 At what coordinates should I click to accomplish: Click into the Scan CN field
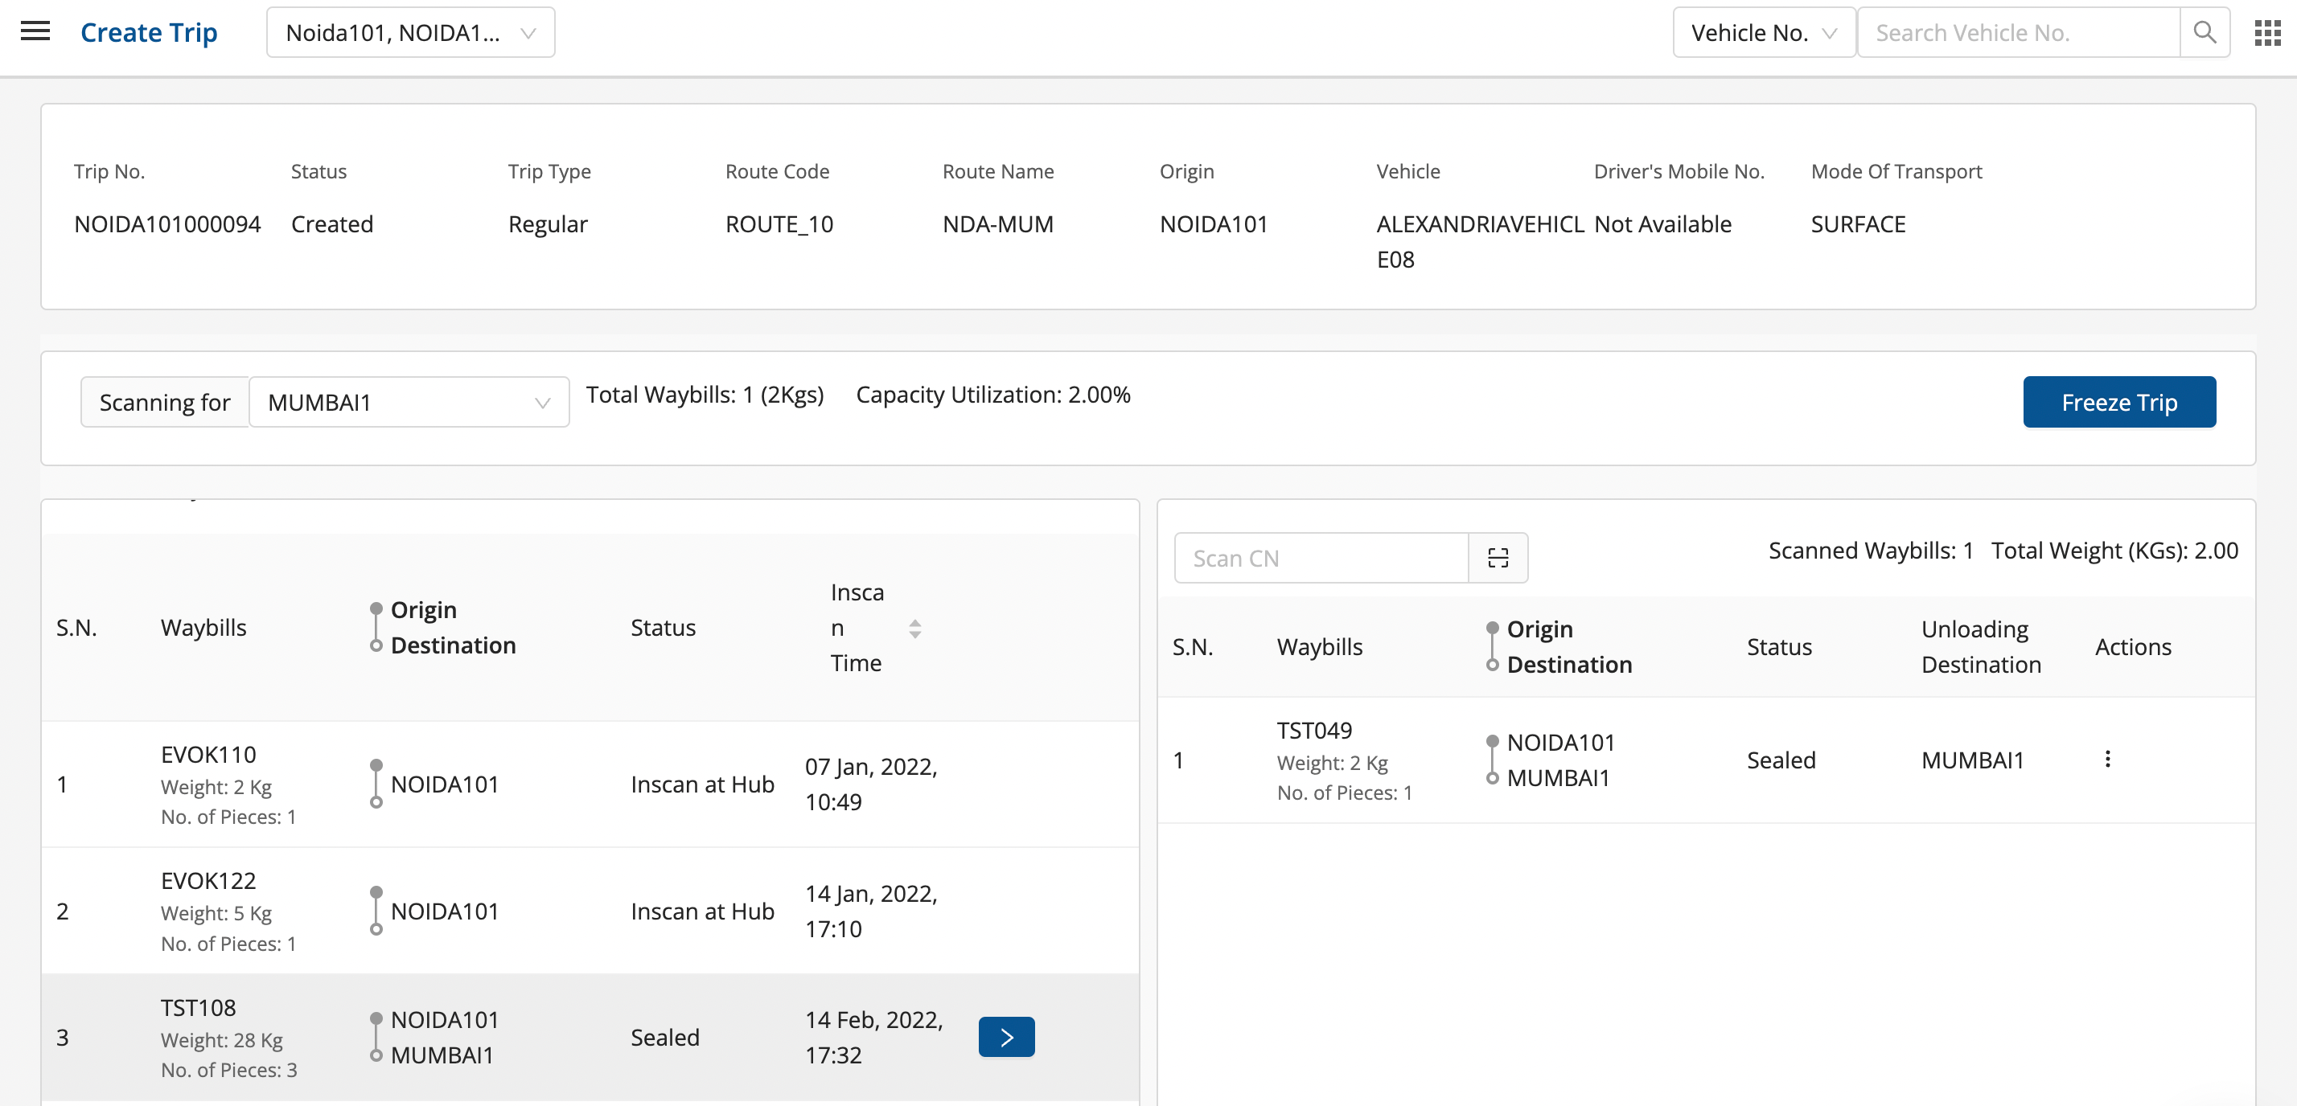[1321, 558]
